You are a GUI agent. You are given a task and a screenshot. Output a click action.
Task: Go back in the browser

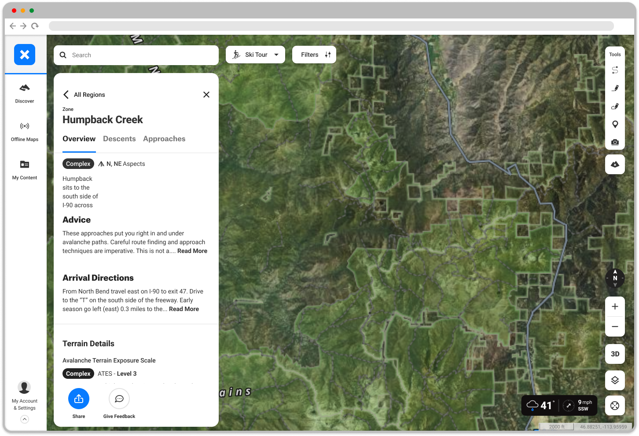coord(12,26)
